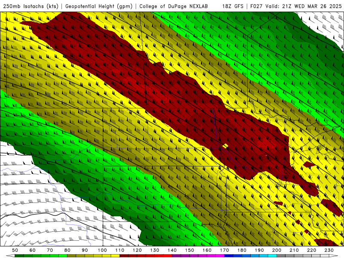Click the 140 label on the color scale

172,250
